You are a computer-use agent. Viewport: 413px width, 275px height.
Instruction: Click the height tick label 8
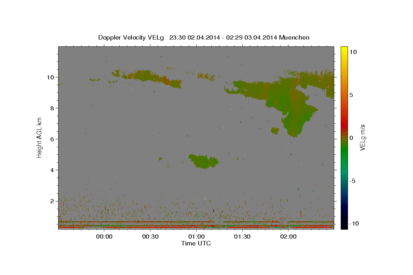(52, 108)
